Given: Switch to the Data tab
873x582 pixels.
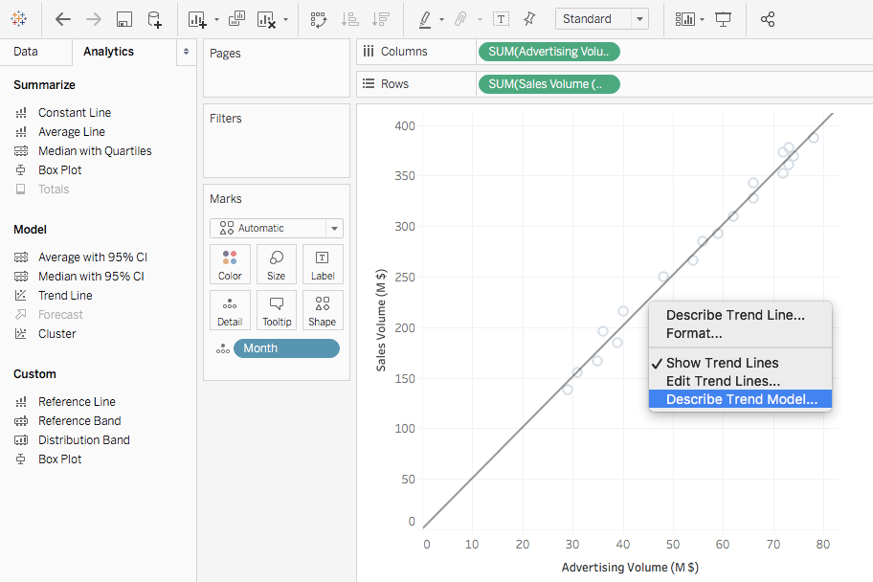Looking at the screenshot, I should coord(26,52).
